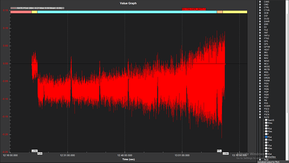289x163 pixels.
Task: Select the MOTB item in the tree
Action: click(x=267, y=69)
